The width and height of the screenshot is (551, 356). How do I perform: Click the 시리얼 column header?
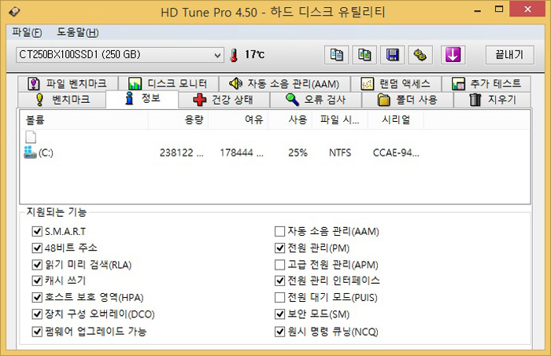click(x=395, y=120)
